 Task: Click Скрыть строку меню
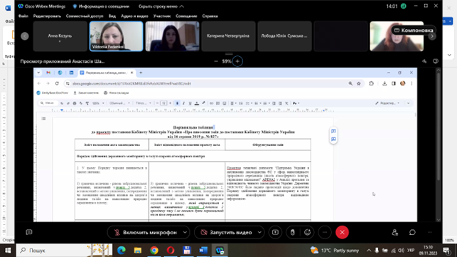tap(161, 6)
